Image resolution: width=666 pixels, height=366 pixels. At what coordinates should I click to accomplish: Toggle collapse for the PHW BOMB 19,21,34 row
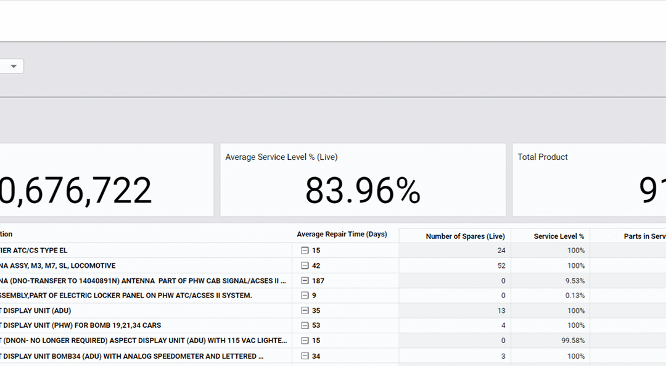pos(305,325)
